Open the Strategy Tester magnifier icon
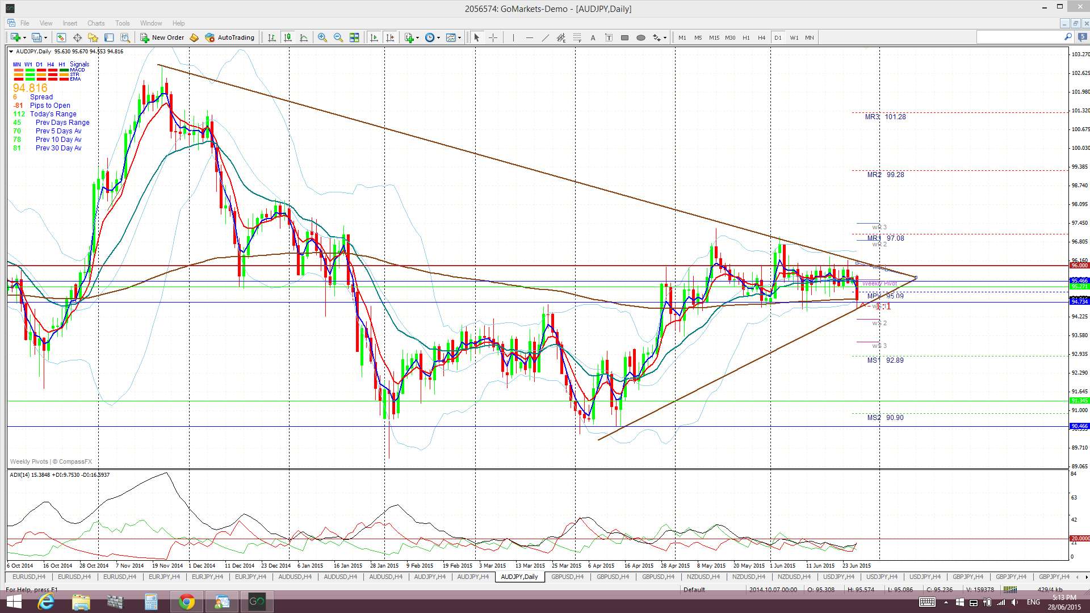Screen dimensions: 1090x613 pyautogui.click(x=125, y=37)
